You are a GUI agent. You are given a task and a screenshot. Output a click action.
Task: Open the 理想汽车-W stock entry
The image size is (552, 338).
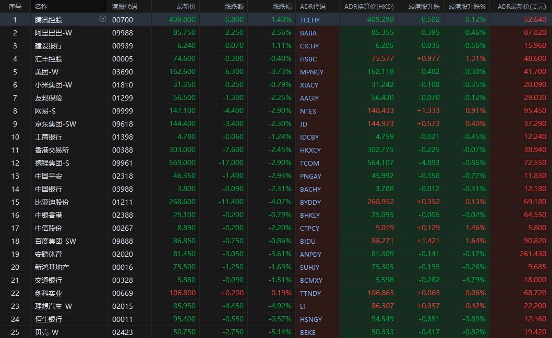coord(53,306)
